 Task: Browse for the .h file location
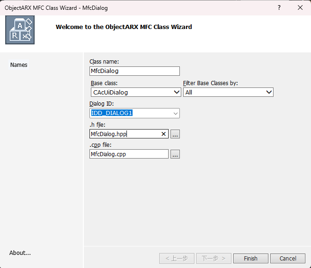point(175,134)
